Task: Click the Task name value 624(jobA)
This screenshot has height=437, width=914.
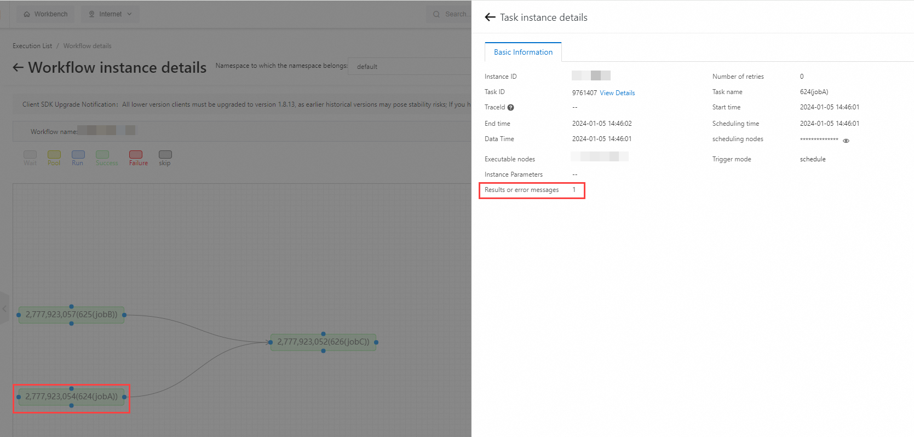Action: (814, 92)
